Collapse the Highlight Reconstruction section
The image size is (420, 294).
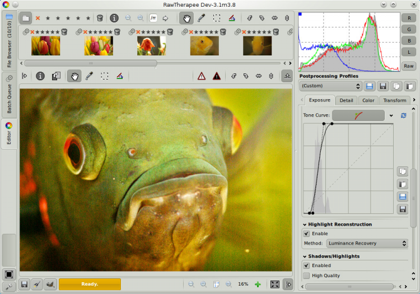coord(305,225)
